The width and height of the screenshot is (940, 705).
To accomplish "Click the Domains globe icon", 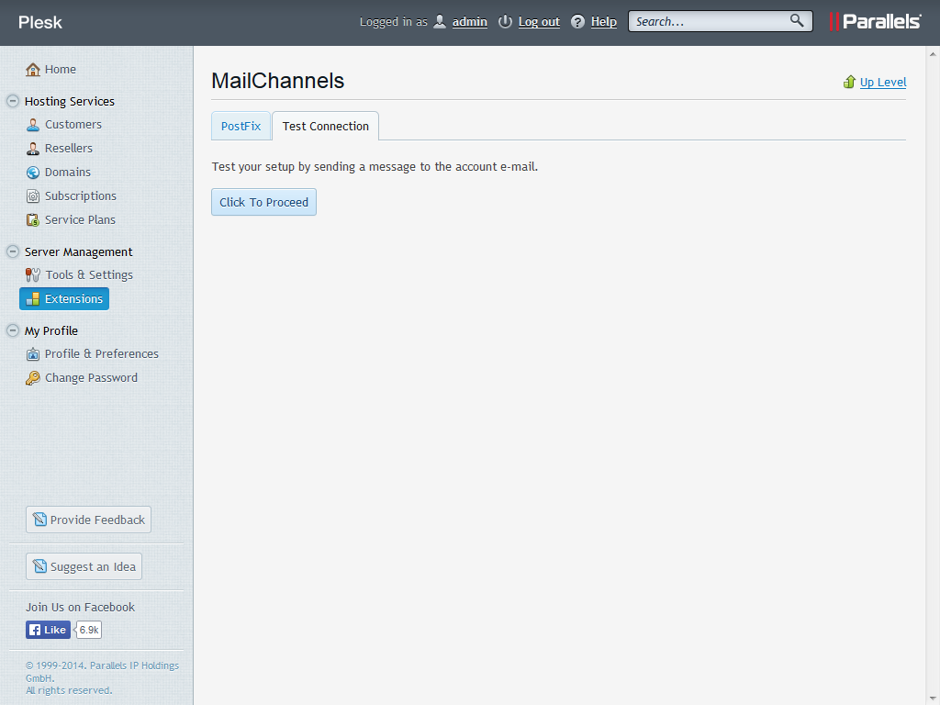I will pos(33,173).
